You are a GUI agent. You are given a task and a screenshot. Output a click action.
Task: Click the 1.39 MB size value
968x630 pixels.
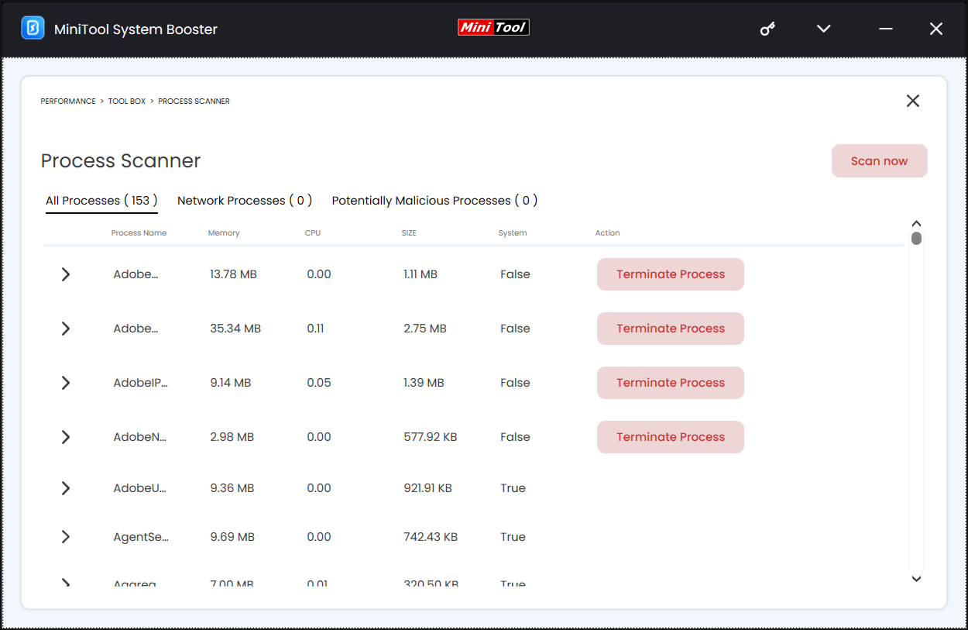click(424, 383)
